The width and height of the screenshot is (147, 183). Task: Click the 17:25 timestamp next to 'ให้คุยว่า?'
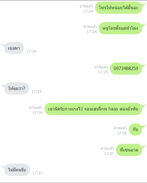pyautogui.click(x=36, y=91)
